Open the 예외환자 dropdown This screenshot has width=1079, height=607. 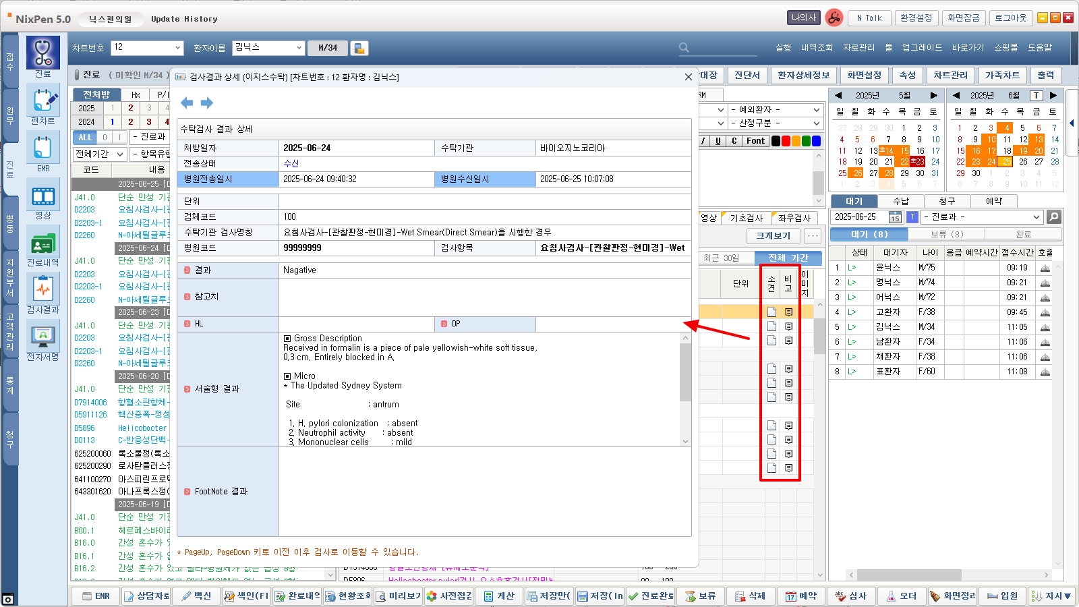[816, 110]
